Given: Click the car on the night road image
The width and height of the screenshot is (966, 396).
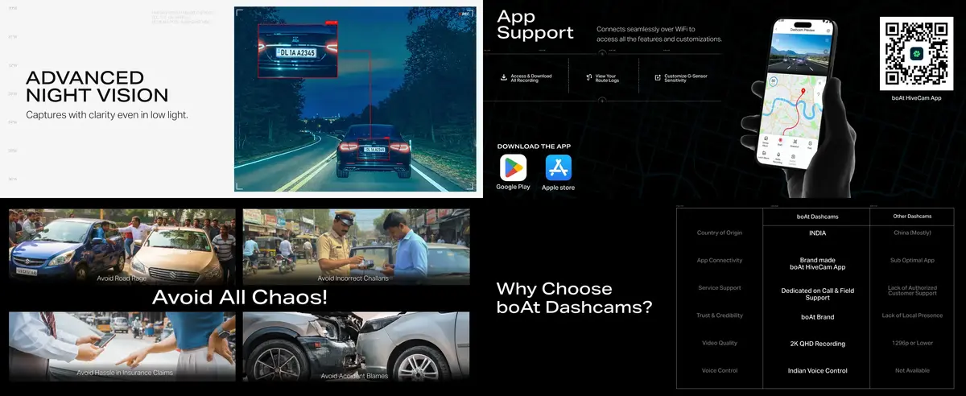Looking at the screenshot, I should coord(374,152).
